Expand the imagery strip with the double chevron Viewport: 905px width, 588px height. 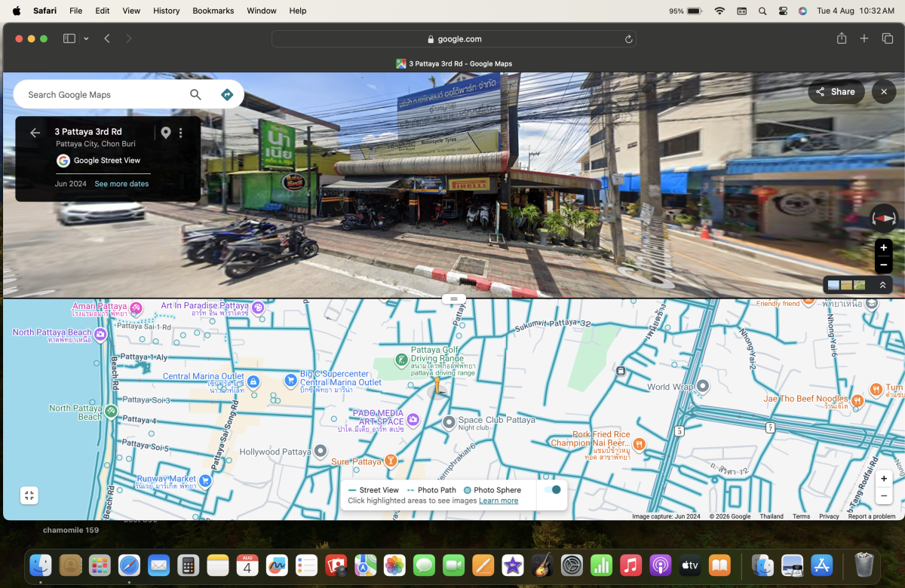pos(882,285)
